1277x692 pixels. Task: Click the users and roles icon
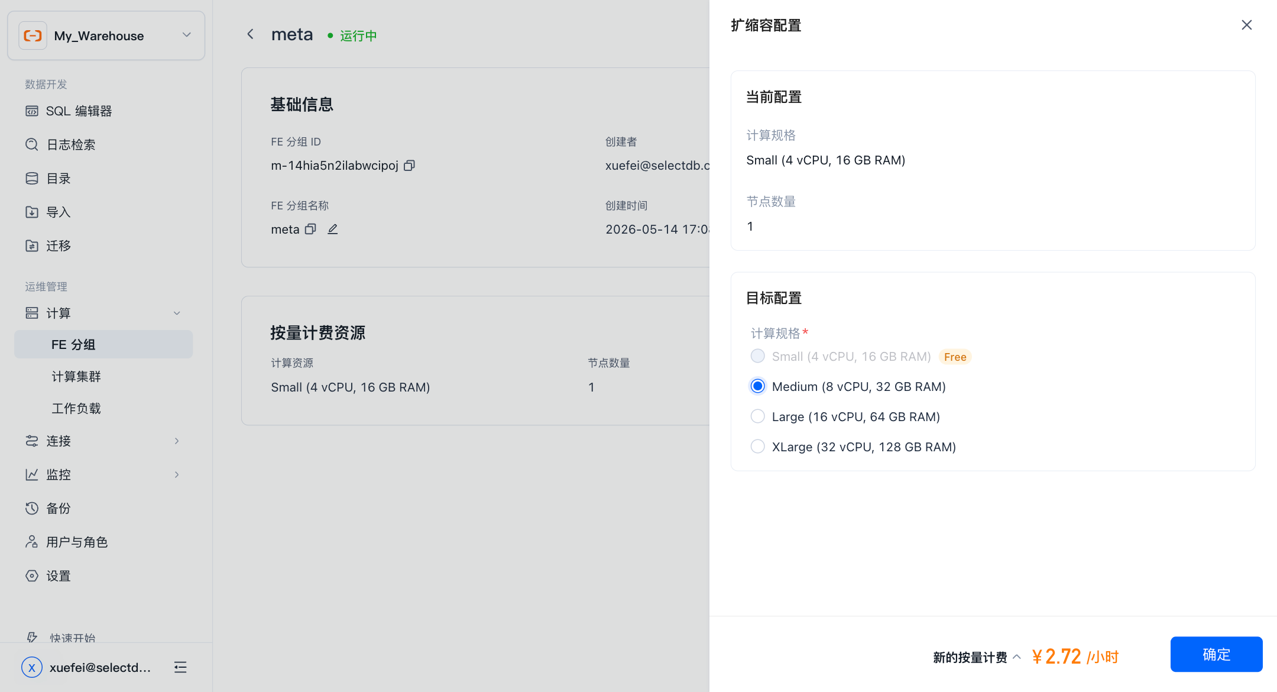pyautogui.click(x=32, y=542)
